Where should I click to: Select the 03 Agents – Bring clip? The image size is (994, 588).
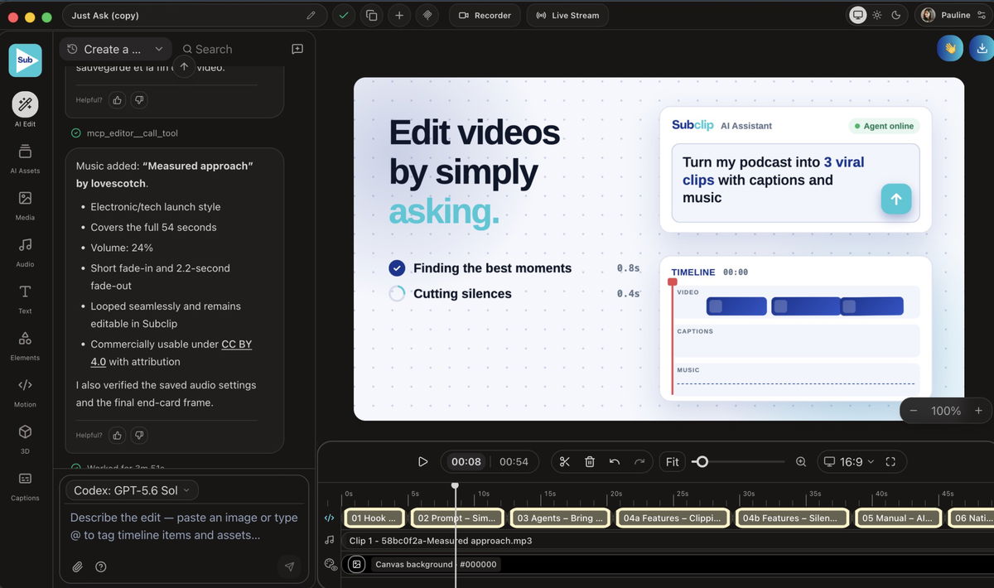(x=561, y=518)
